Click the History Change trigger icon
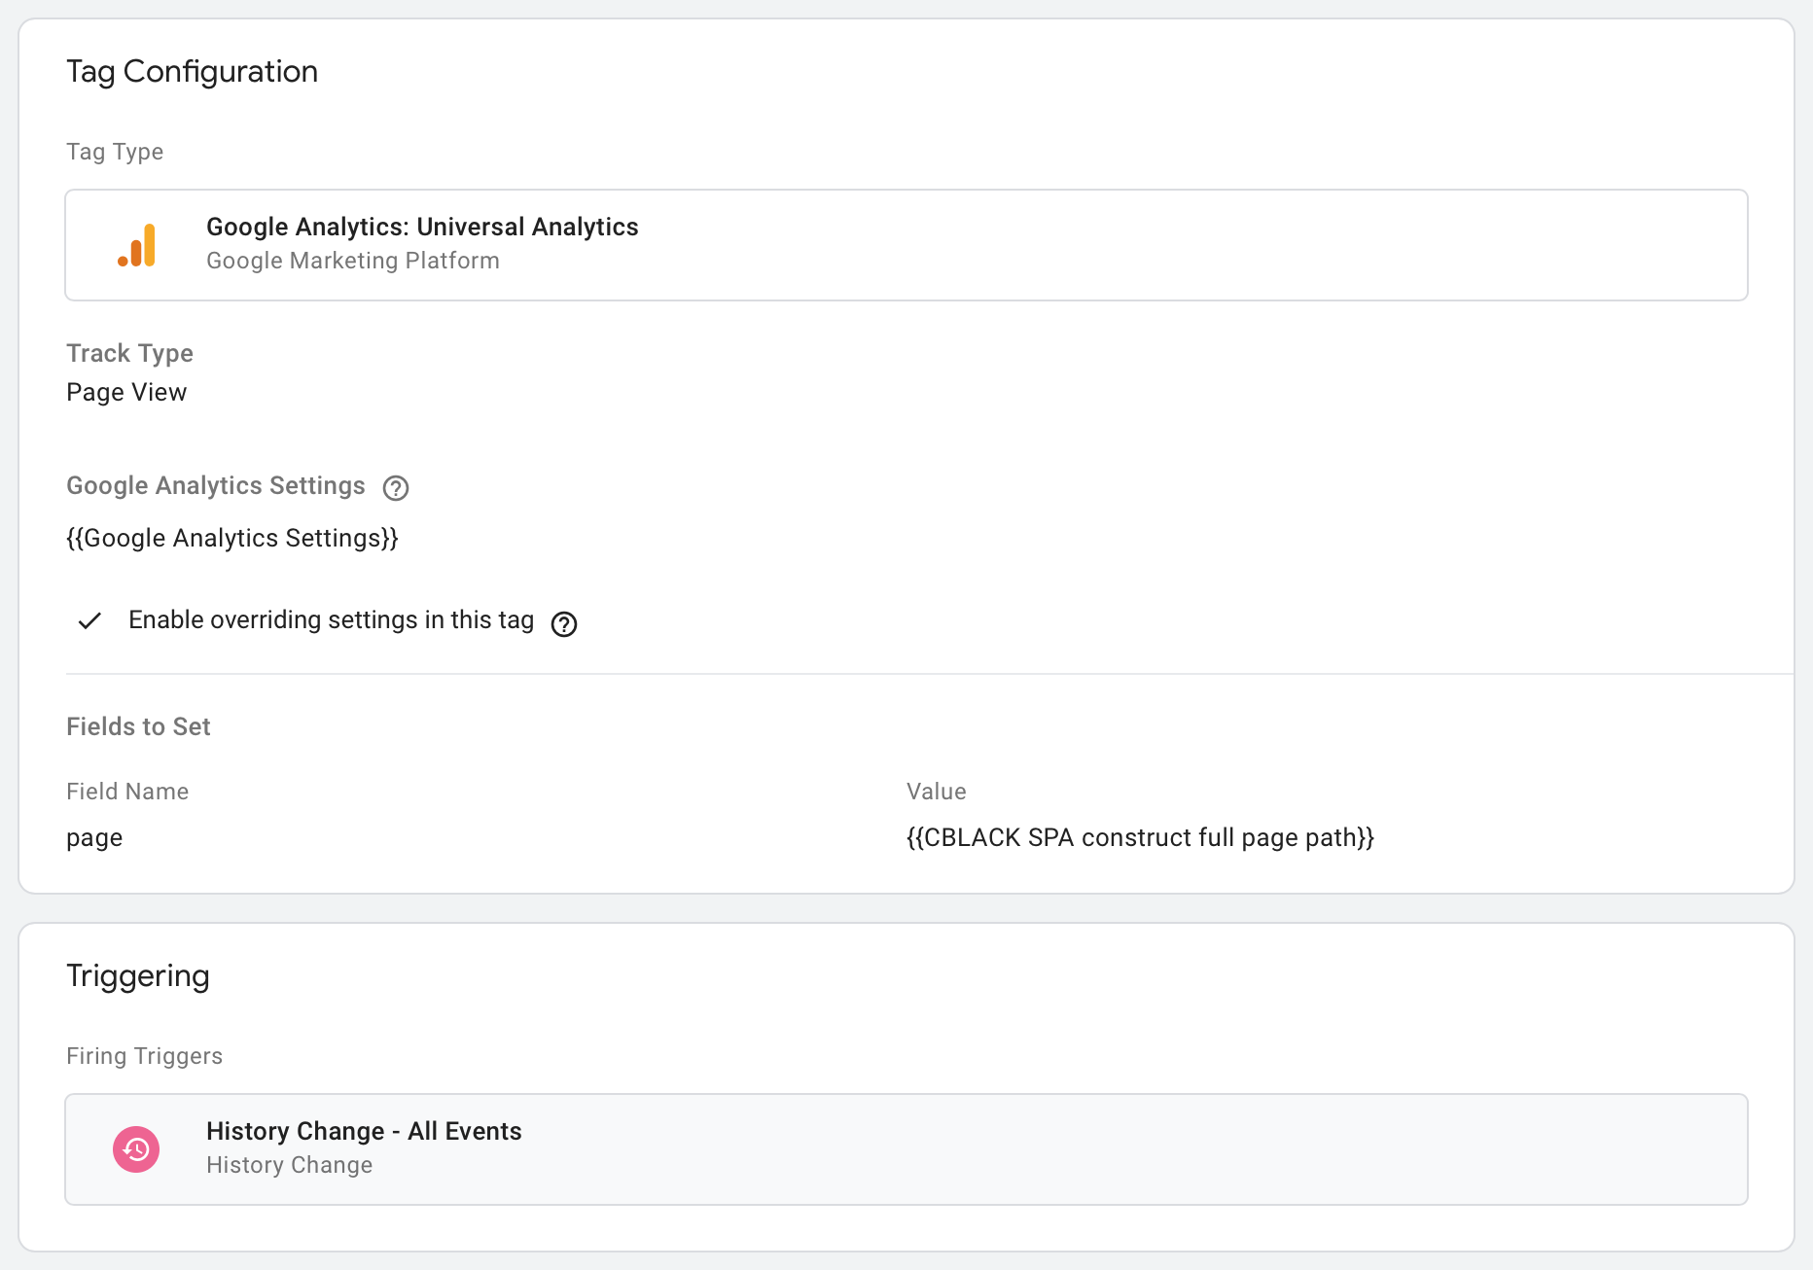Viewport: 1813px width, 1270px height. click(x=136, y=1149)
